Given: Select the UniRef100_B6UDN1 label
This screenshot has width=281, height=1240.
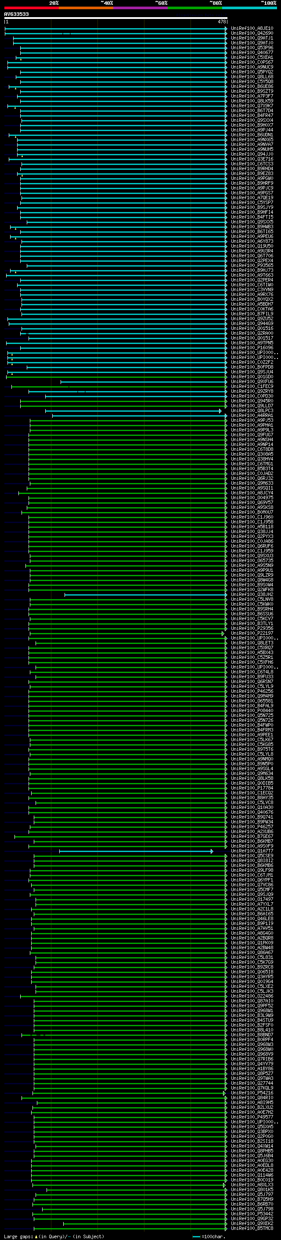Looking at the screenshot, I should pos(252,135).
